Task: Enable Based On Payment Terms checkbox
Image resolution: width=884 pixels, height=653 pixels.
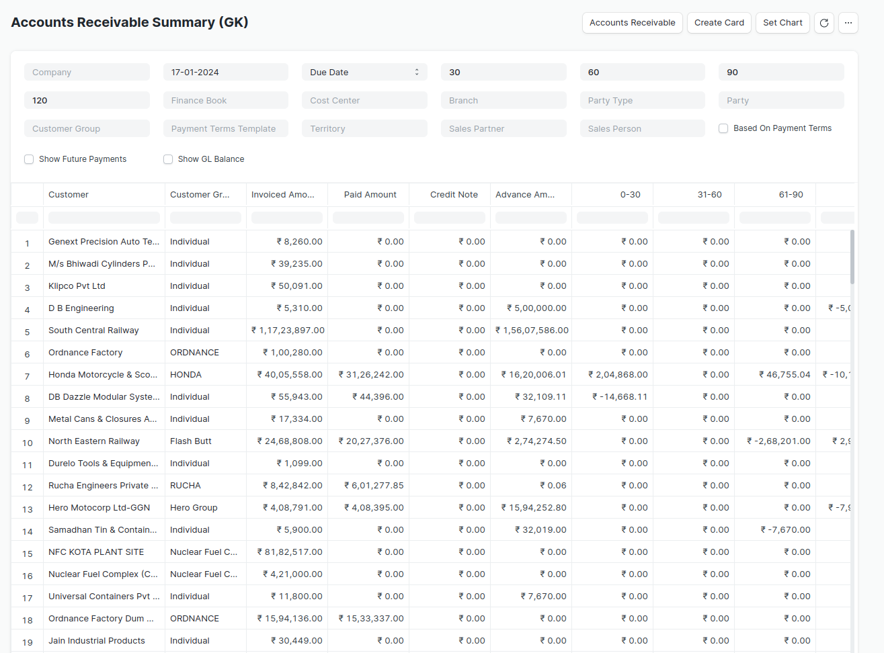Action: [723, 128]
